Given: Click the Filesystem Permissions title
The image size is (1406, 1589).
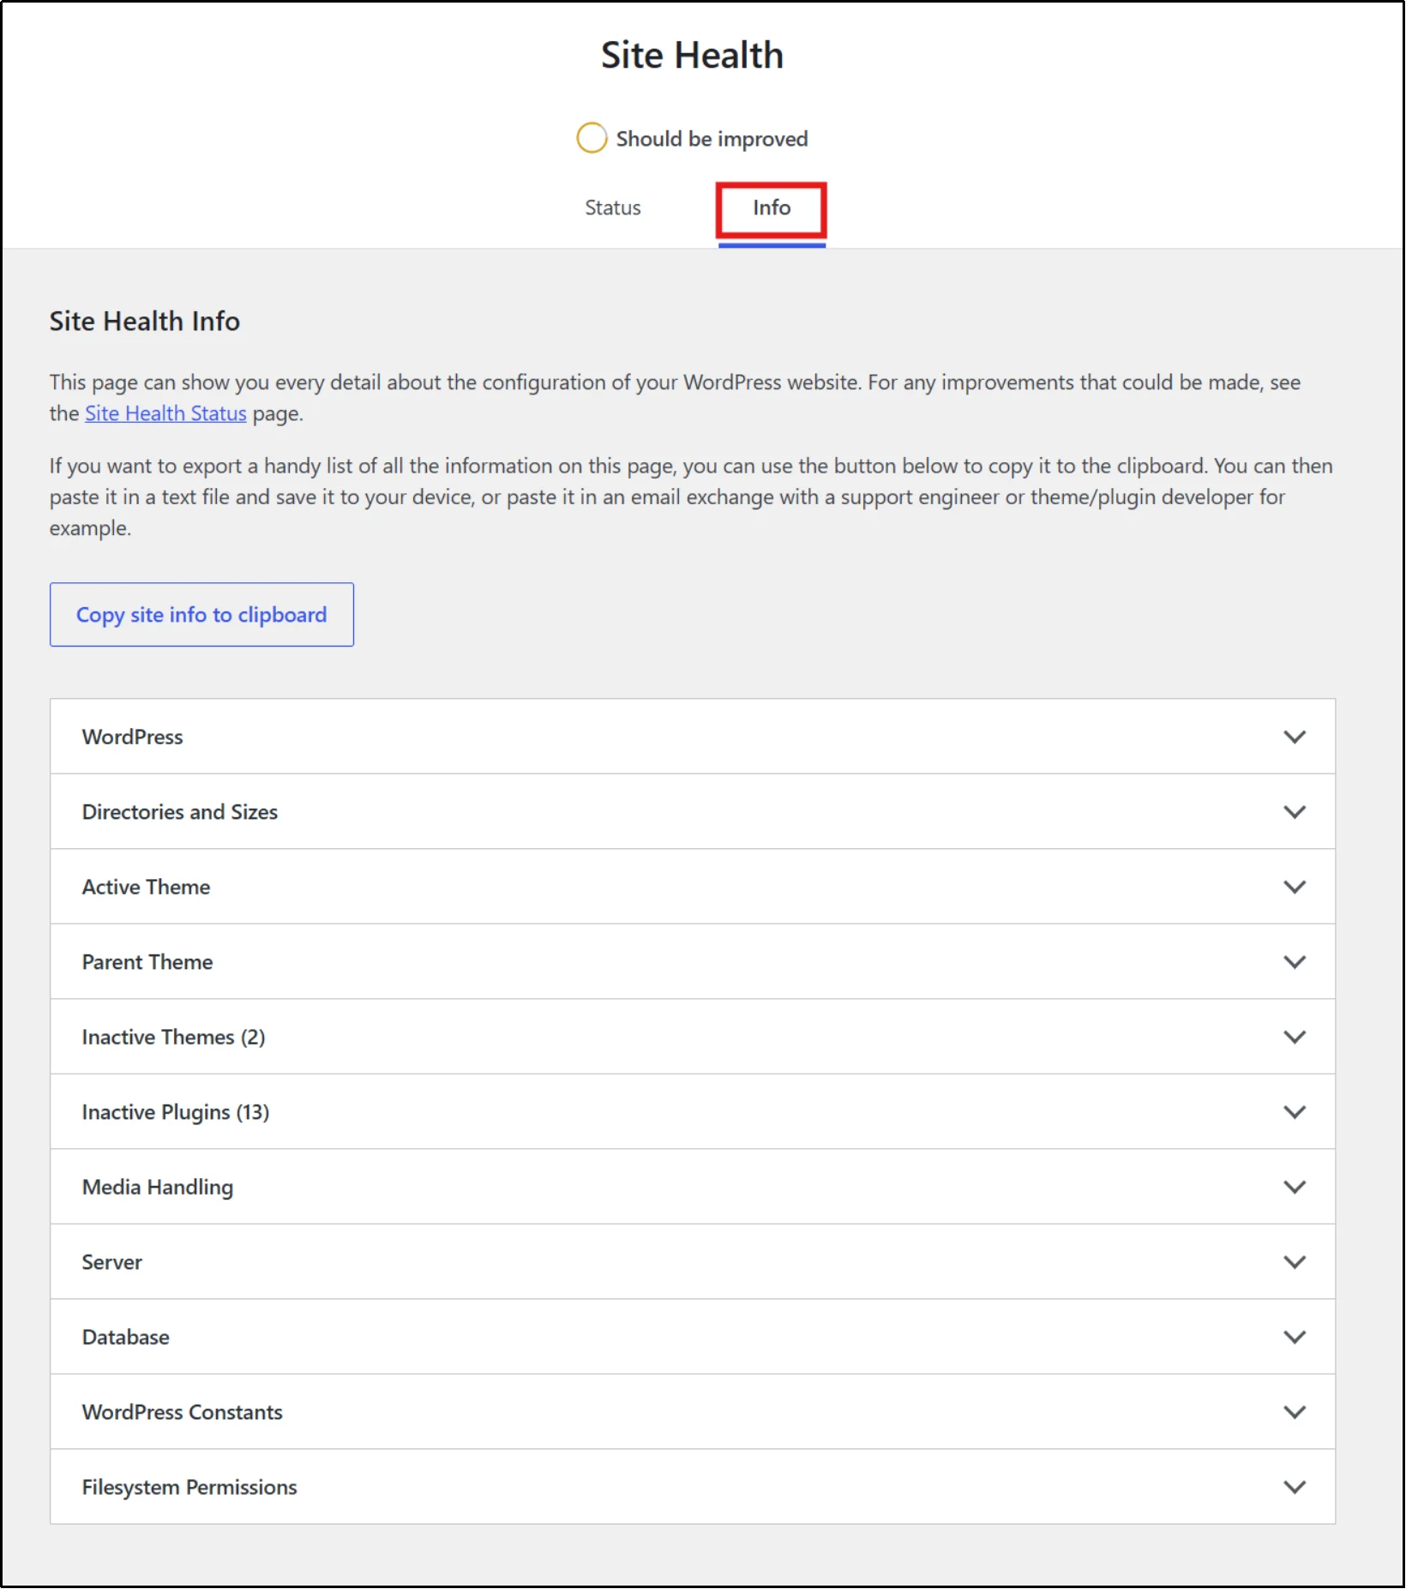Looking at the screenshot, I should [189, 1488].
